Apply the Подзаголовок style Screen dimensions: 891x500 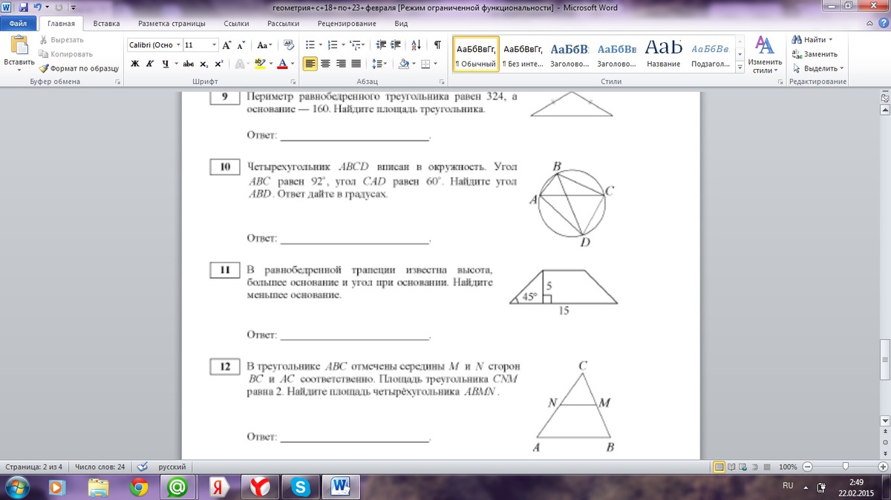pos(710,53)
